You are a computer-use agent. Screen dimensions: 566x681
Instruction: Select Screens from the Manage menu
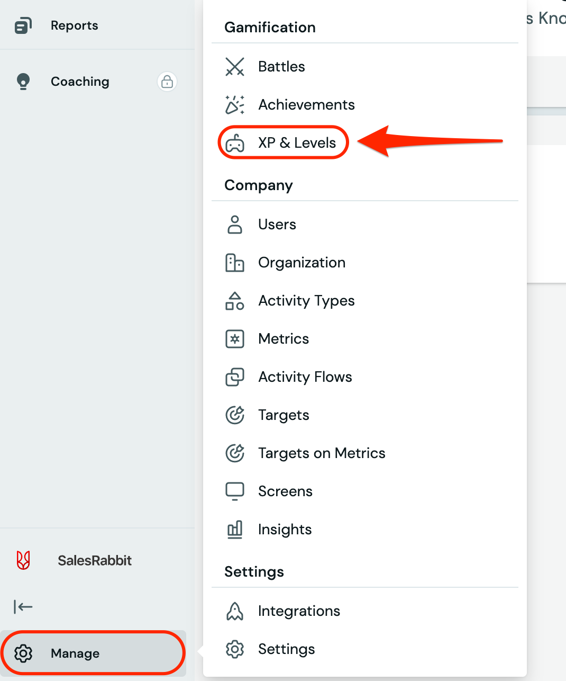[x=285, y=491]
